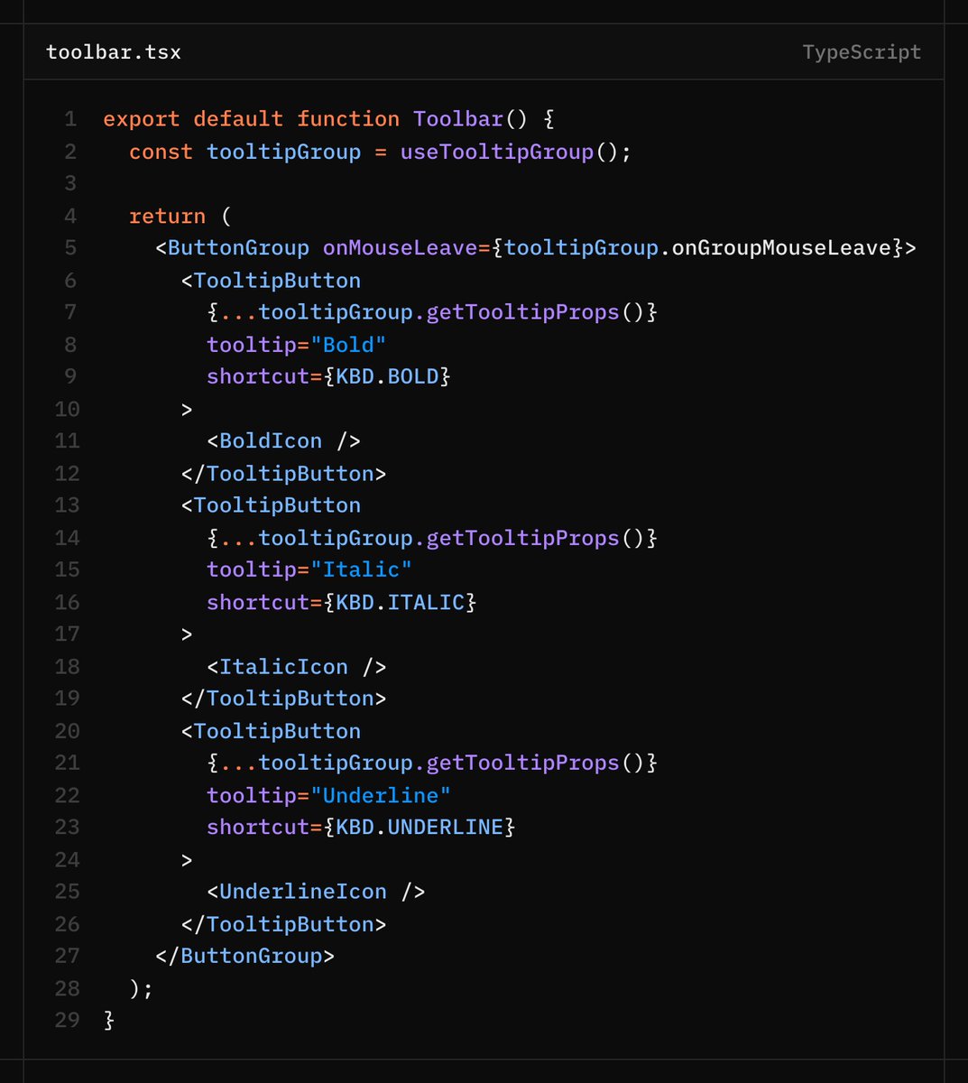This screenshot has height=1083, width=968.
Task: Click 'KBD.BOLD' shortcut value
Action: tap(387, 376)
